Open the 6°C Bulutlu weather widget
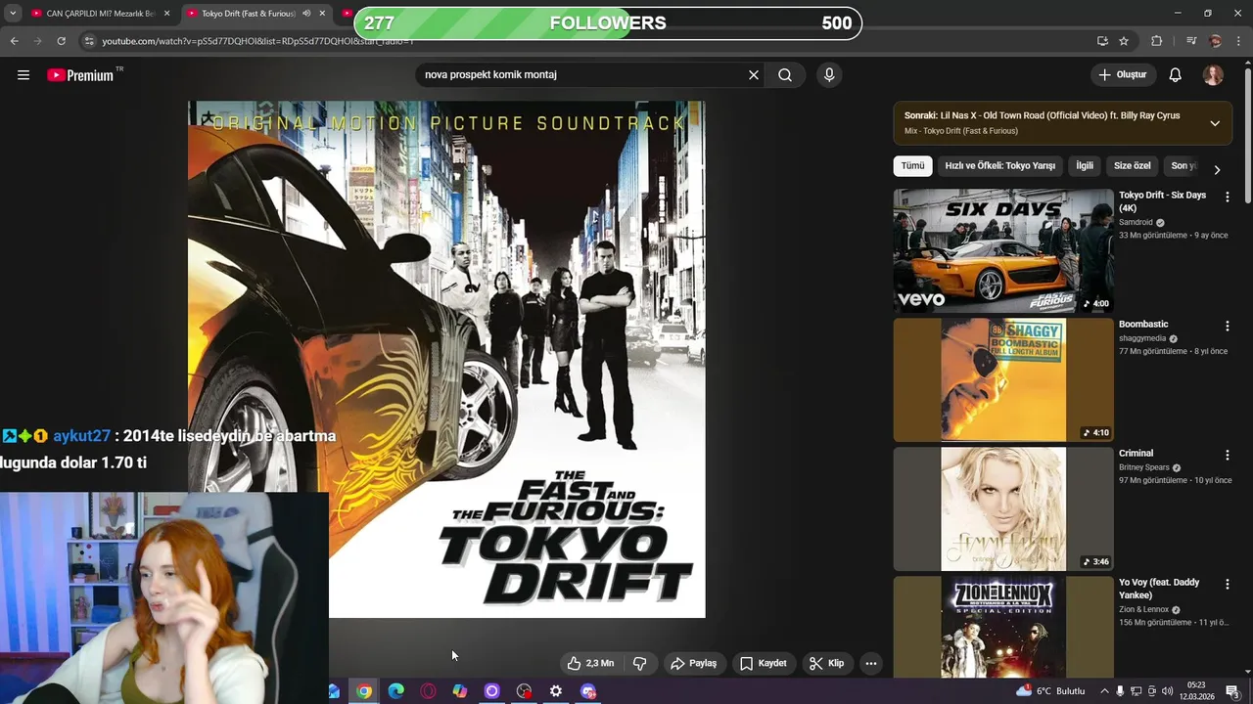1253x704 pixels. pyautogui.click(x=1050, y=691)
